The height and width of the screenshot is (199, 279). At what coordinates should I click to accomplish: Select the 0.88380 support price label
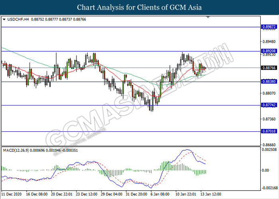268,82
